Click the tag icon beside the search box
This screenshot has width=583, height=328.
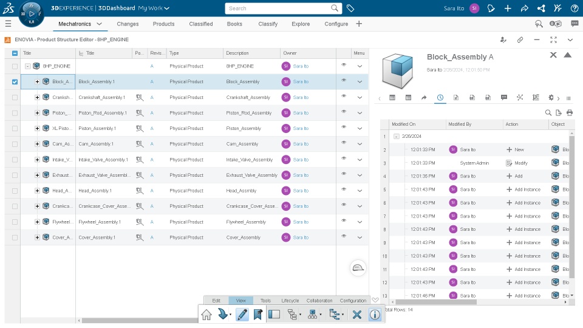[x=351, y=9]
